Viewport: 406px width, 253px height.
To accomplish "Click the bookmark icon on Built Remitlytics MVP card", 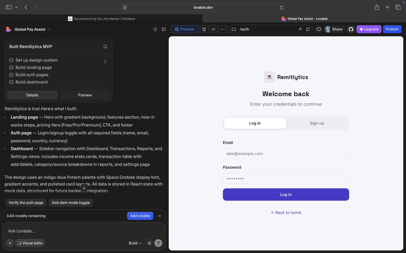I will tap(105, 47).
